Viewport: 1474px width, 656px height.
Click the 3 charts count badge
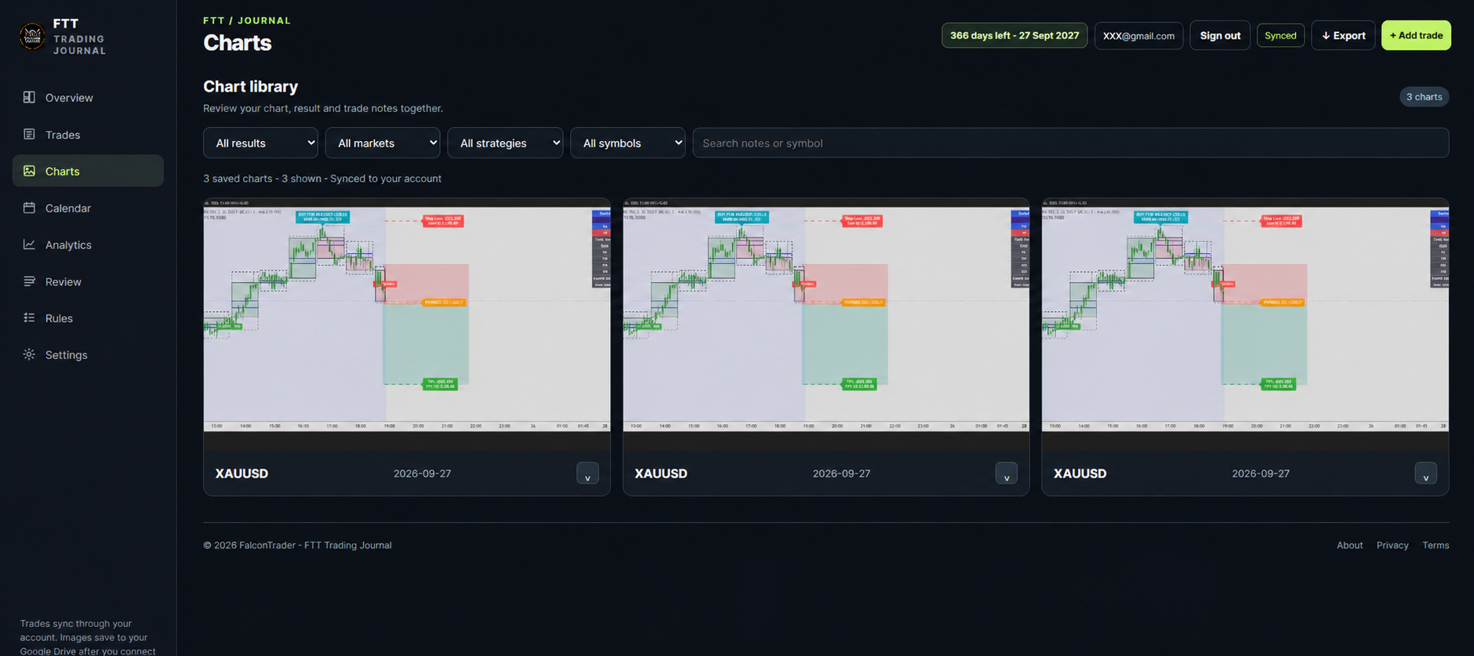1424,96
